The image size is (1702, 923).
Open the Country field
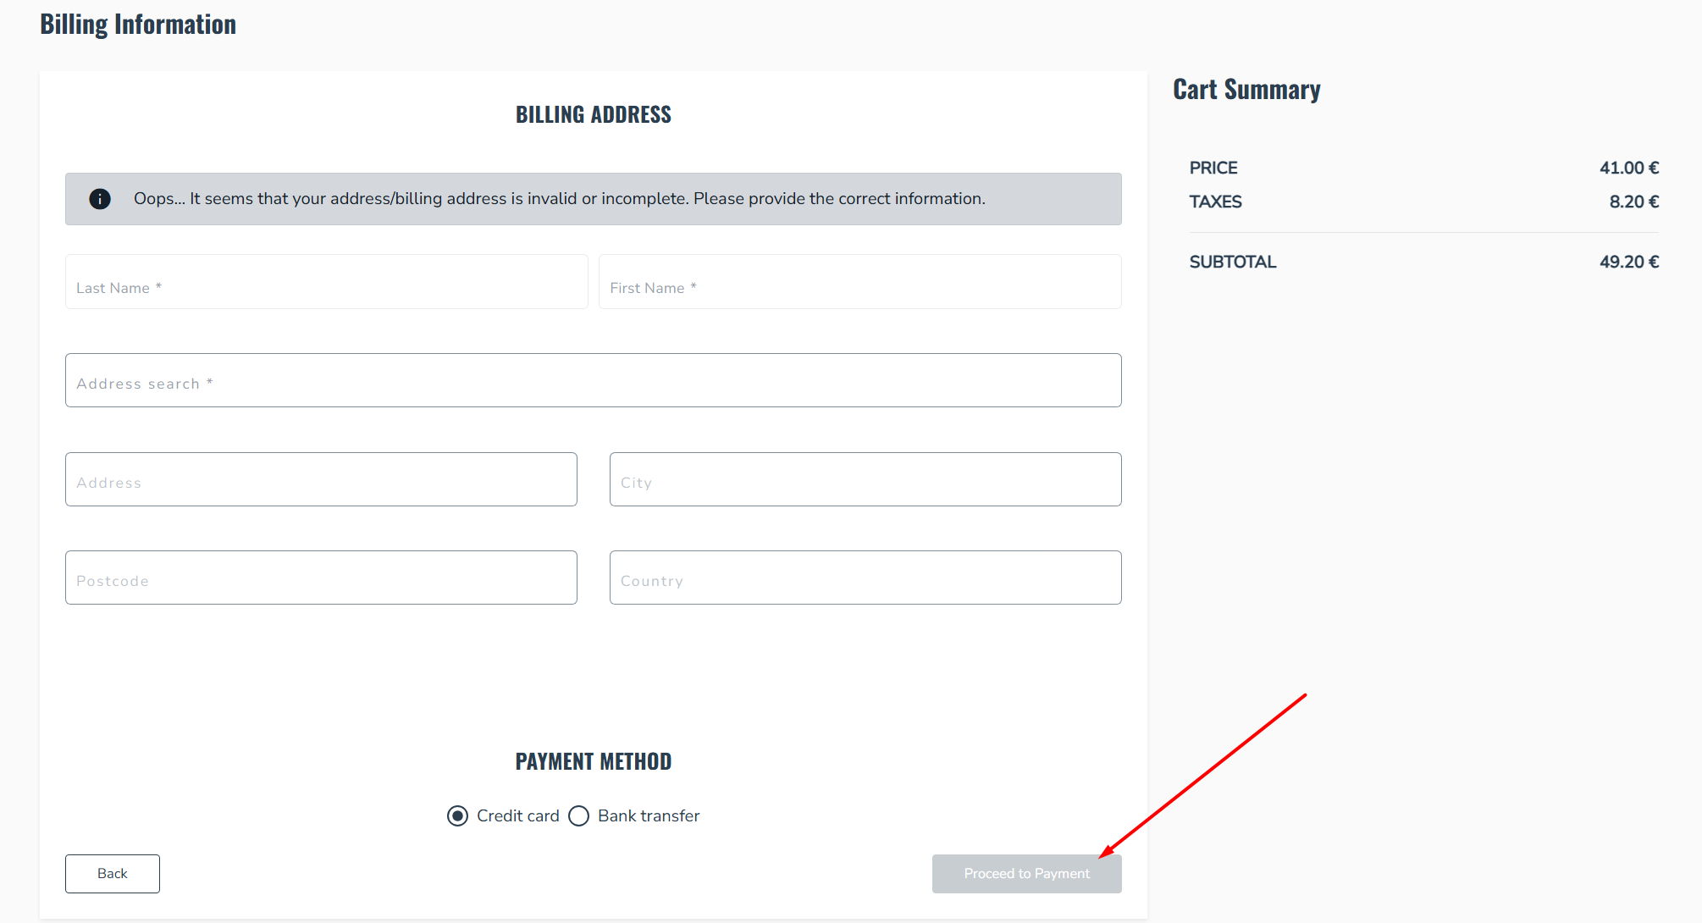(x=865, y=578)
